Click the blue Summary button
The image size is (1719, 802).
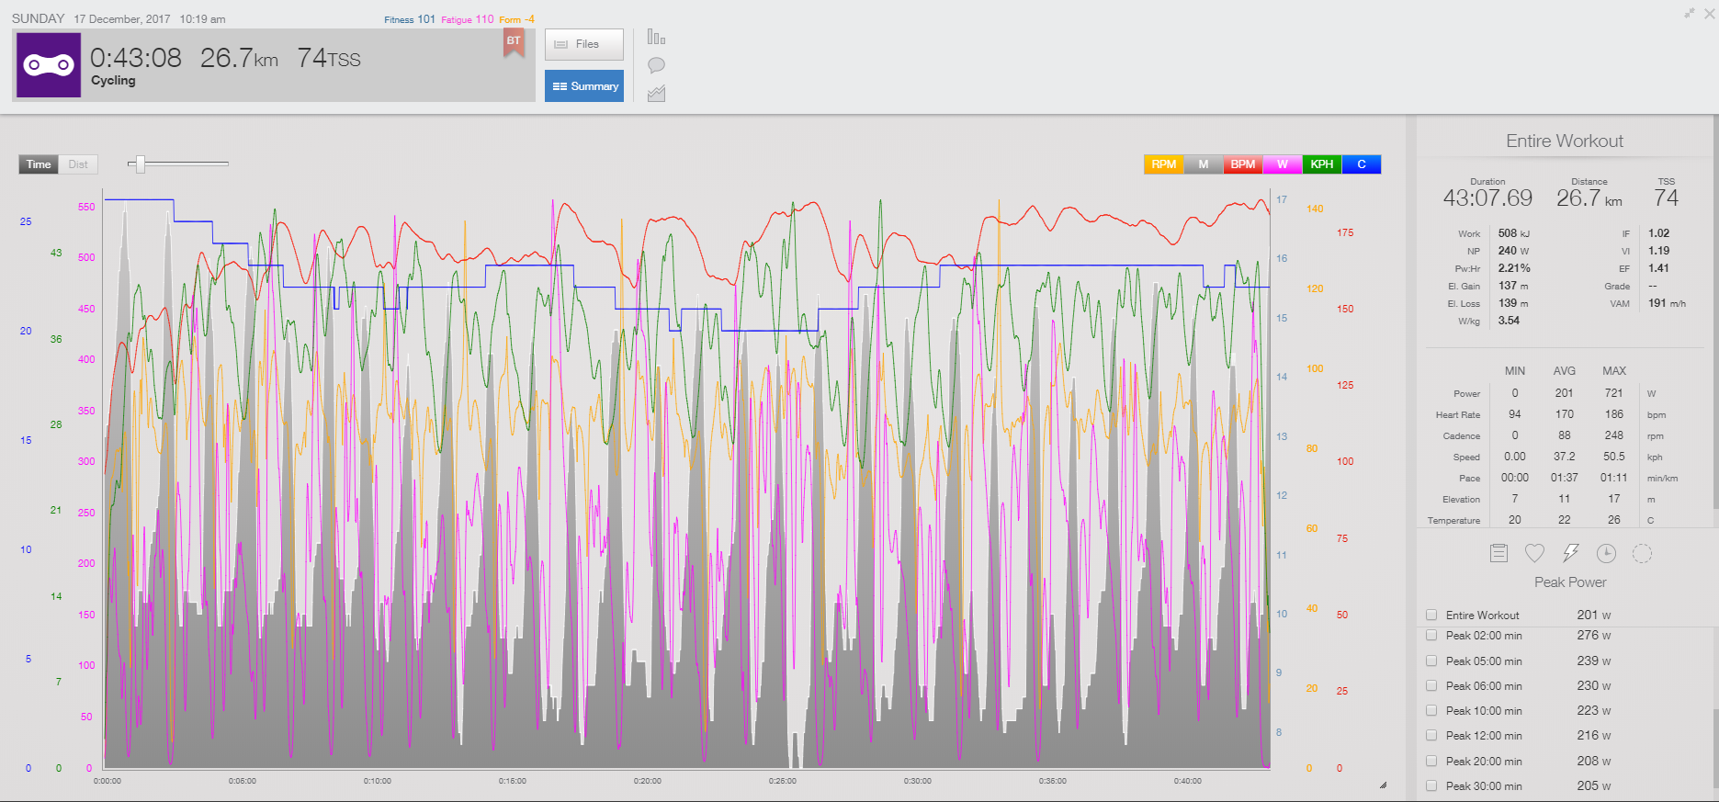(x=583, y=86)
